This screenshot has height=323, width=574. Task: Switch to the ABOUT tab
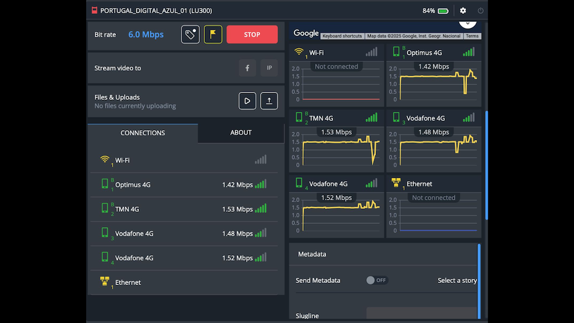[x=241, y=133]
